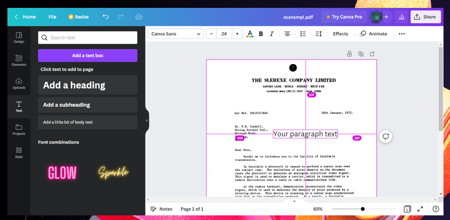
Task: Lock the page with lock icon
Action: pyautogui.click(x=349, y=54)
